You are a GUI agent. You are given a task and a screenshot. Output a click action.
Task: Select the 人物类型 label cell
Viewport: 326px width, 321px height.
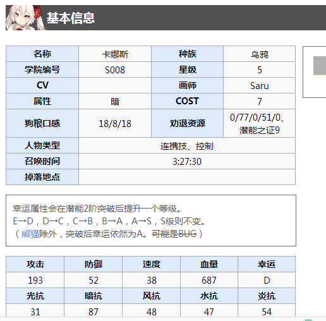[42, 145]
